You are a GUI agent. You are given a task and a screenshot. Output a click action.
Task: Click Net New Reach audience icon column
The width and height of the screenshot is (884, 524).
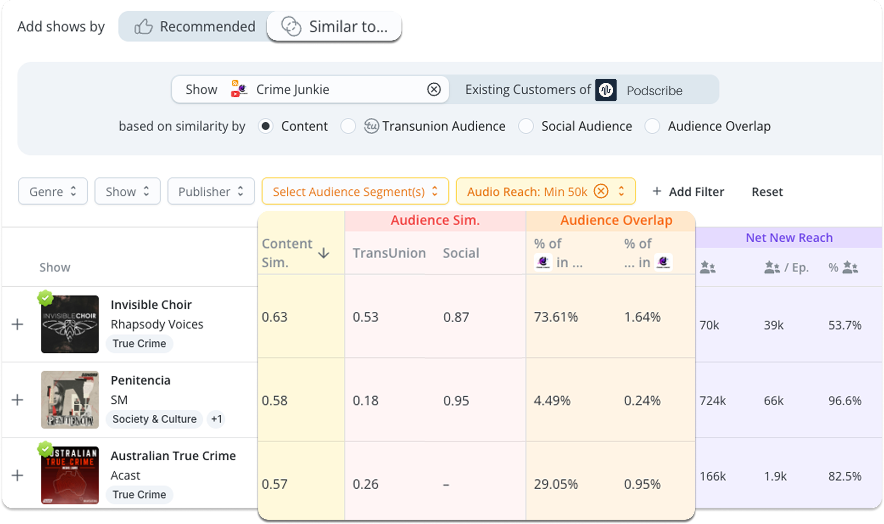[708, 267]
